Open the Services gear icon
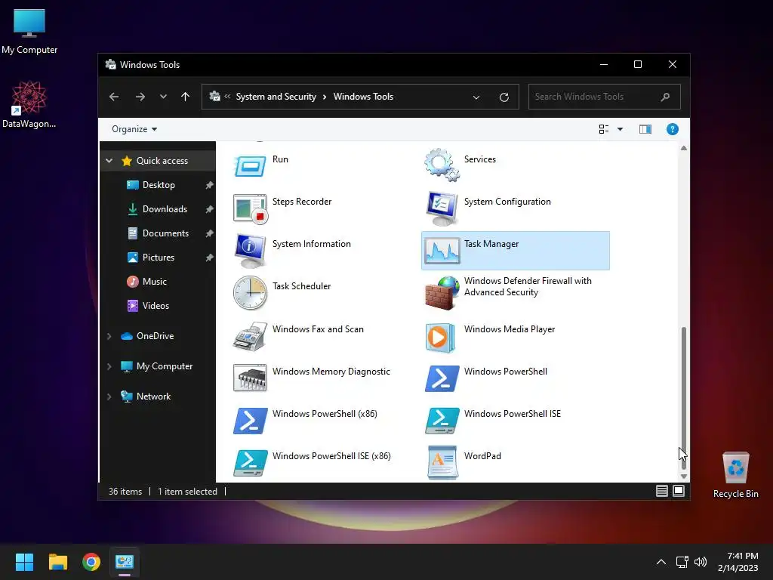The width and height of the screenshot is (773, 580). tap(442, 165)
